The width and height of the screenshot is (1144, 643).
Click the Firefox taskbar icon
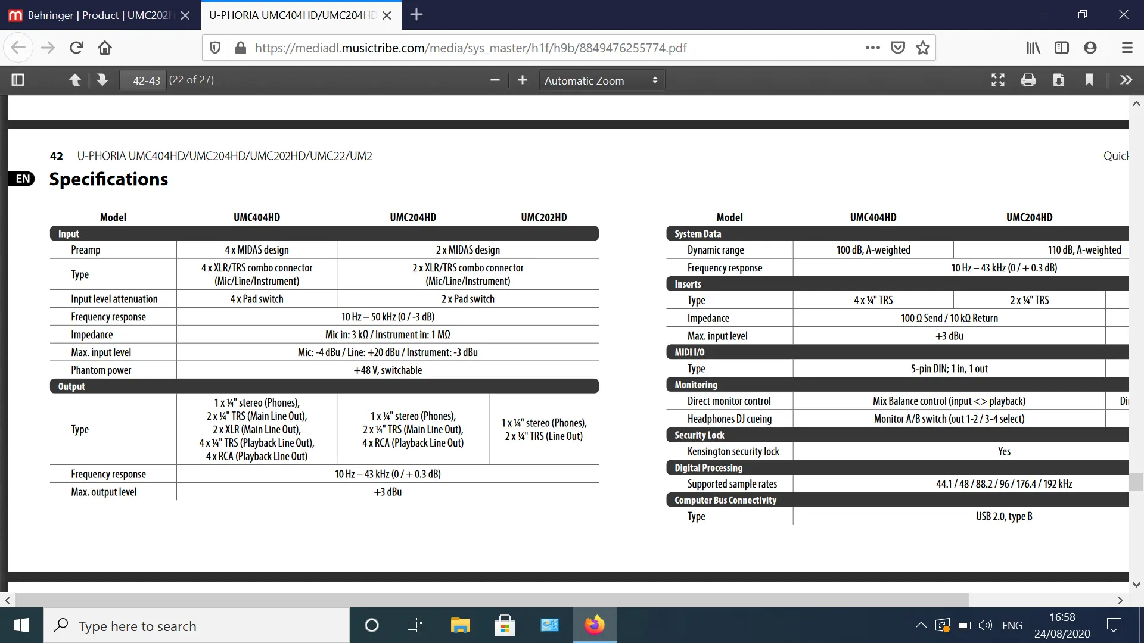point(594,625)
